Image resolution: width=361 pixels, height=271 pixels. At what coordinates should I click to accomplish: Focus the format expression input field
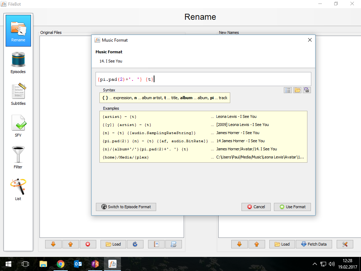click(203, 79)
